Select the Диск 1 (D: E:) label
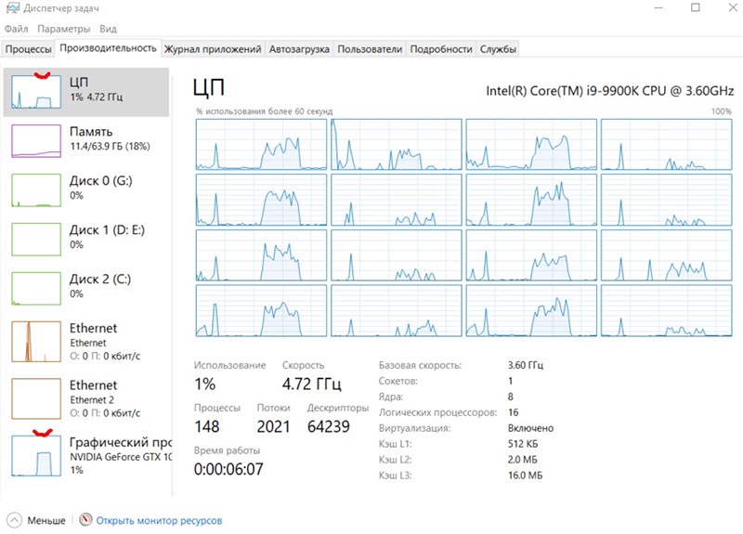Image resolution: width=743 pixels, height=534 pixels. click(107, 230)
